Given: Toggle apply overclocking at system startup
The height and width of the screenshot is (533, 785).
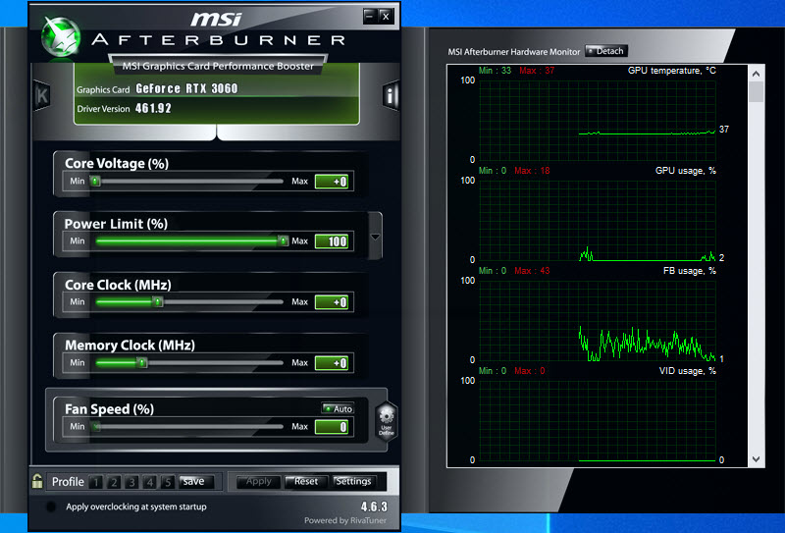Looking at the screenshot, I should [51, 506].
